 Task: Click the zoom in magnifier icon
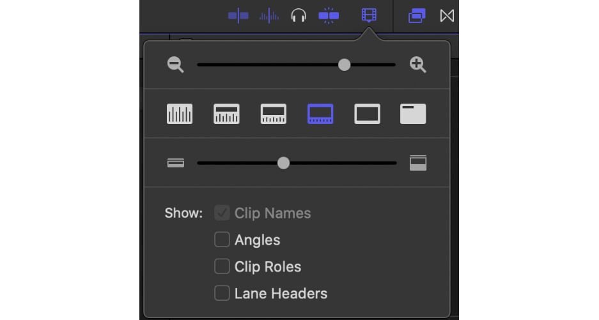point(418,65)
